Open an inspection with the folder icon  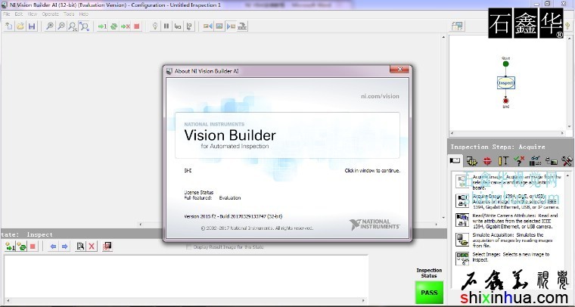[x=20, y=26]
